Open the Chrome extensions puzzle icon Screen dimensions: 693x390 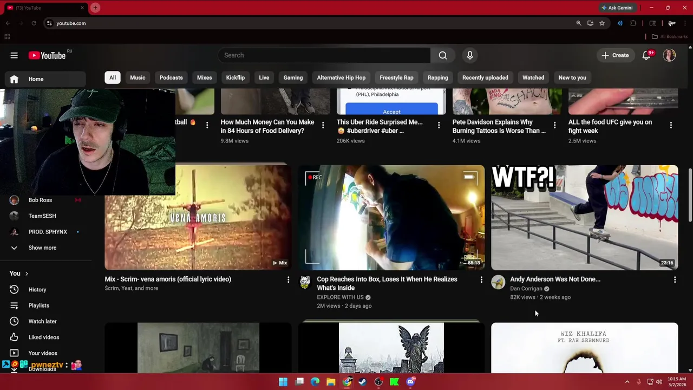point(633,23)
